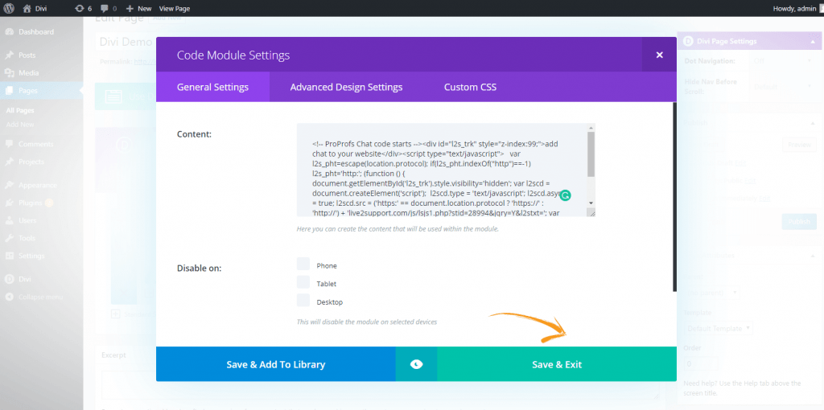Viewport: 824px width, 410px height.
Task: Open the Dot Navigation dropdown
Action: [783, 61]
